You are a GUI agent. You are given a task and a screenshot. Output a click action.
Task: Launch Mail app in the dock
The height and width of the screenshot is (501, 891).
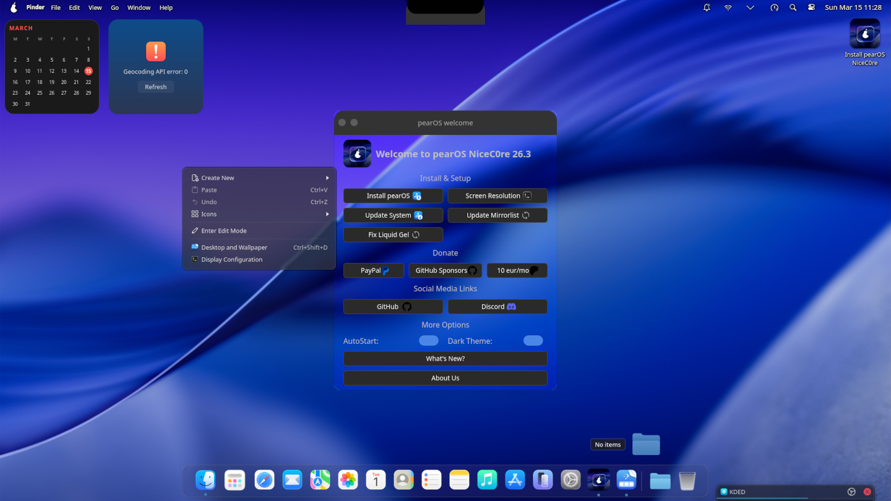tap(292, 480)
